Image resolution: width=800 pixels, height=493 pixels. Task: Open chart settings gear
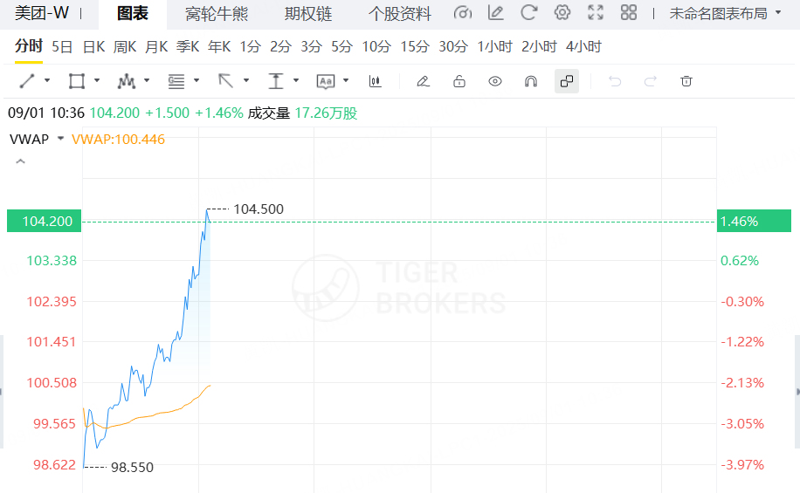[x=562, y=13]
